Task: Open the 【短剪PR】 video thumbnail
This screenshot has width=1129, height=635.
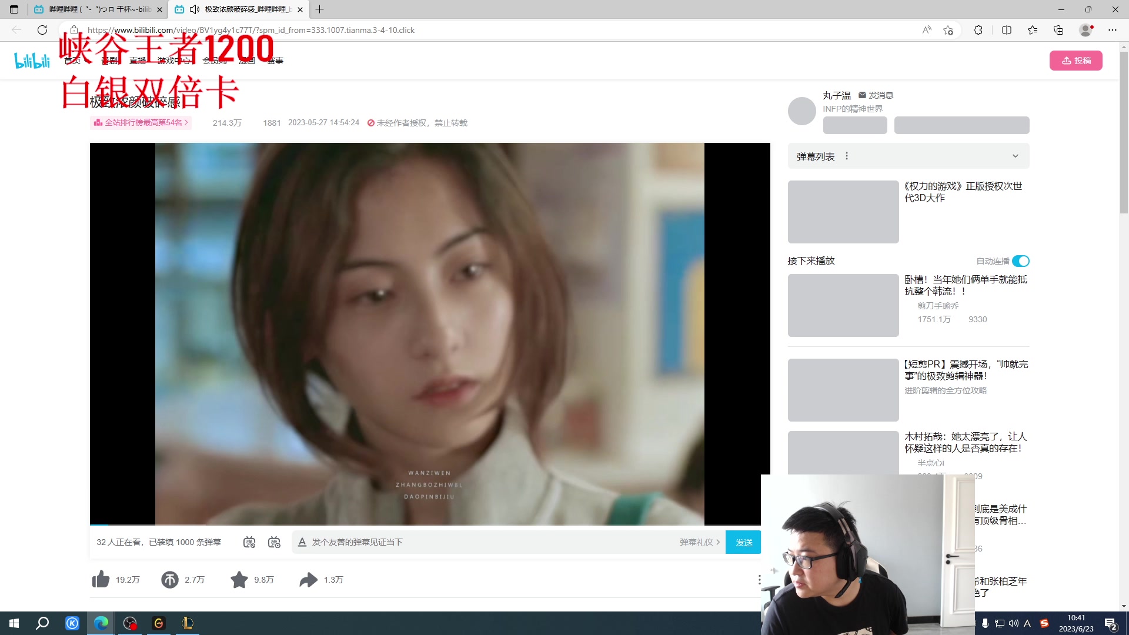Action: (x=843, y=390)
